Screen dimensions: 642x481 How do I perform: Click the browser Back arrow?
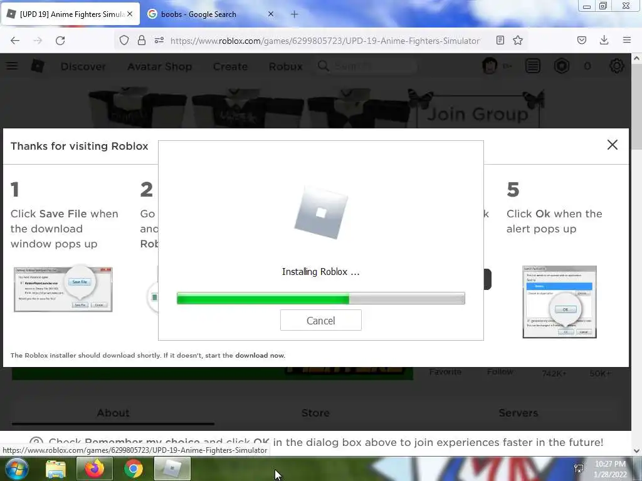15,41
